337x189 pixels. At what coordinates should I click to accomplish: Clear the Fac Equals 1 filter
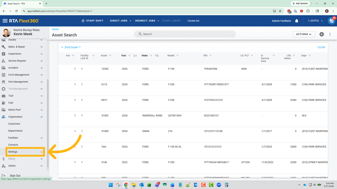coord(321,47)
